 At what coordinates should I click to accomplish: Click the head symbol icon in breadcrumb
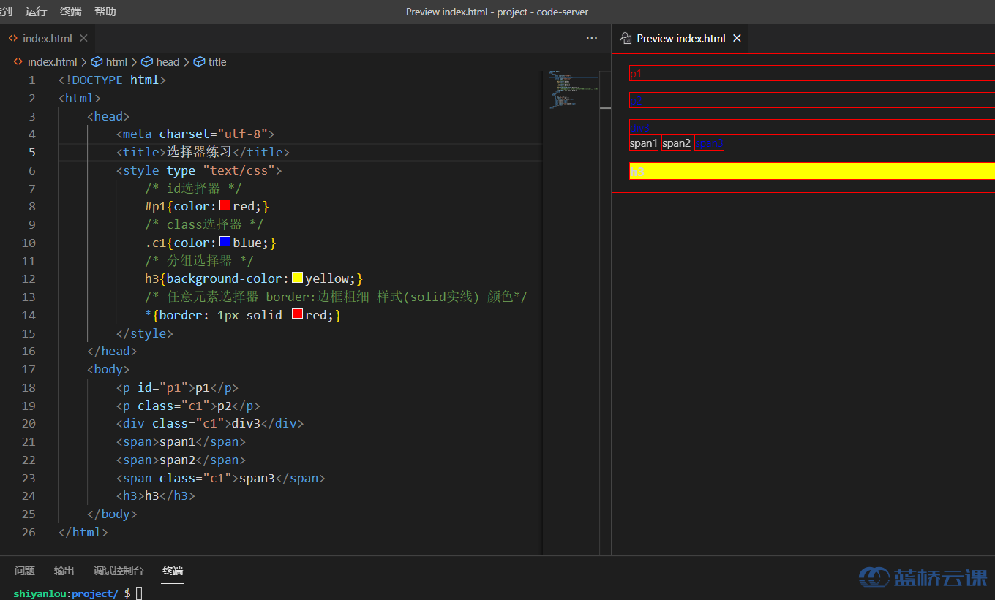(147, 62)
